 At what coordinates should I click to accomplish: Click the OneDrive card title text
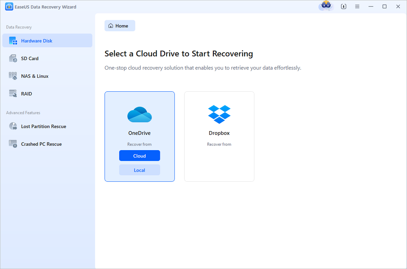point(140,133)
